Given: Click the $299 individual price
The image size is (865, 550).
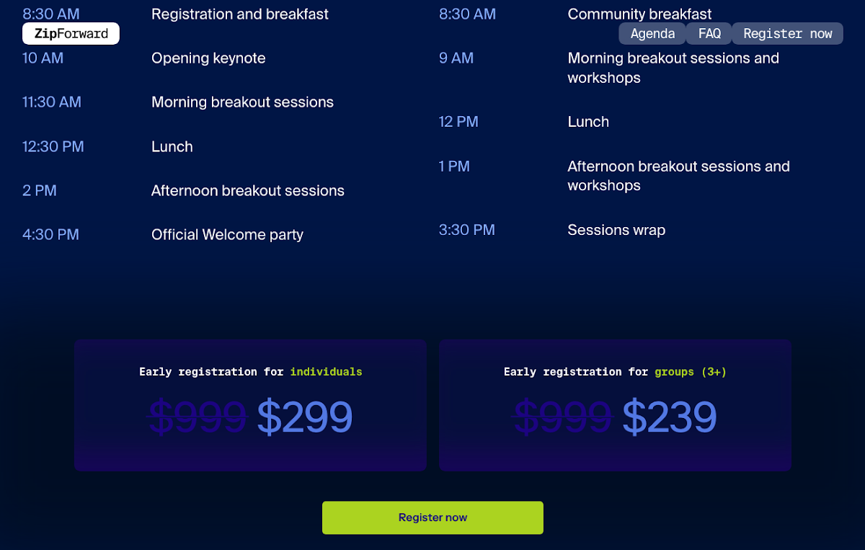Looking at the screenshot, I should click(305, 417).
